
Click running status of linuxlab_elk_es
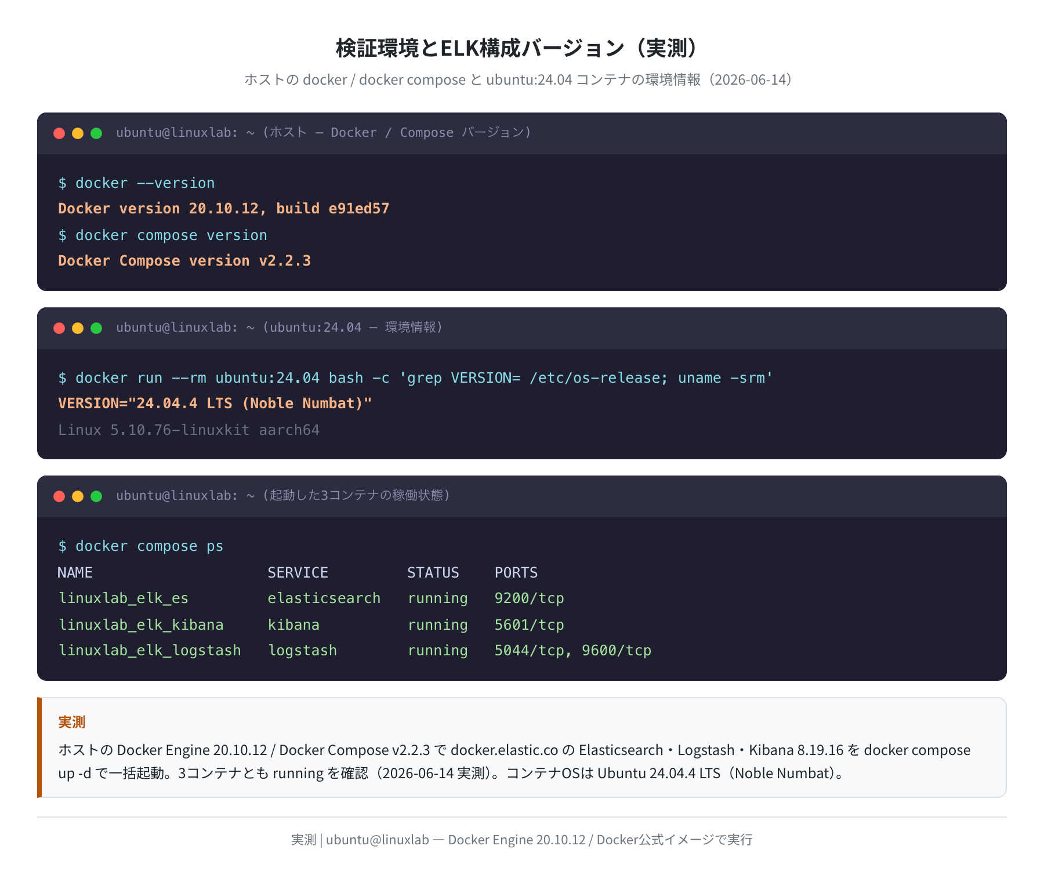pyautogui.click(x=437, y=598)
